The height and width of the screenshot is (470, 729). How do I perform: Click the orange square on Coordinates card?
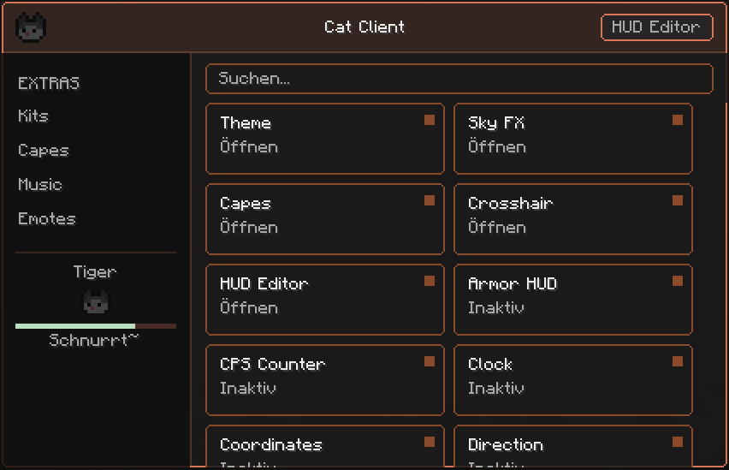point(430,442)
